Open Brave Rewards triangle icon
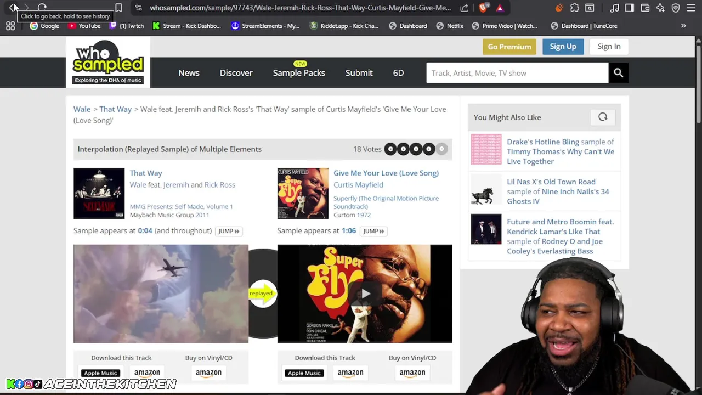This screenshot has height=395, width=702. point(500,8)
